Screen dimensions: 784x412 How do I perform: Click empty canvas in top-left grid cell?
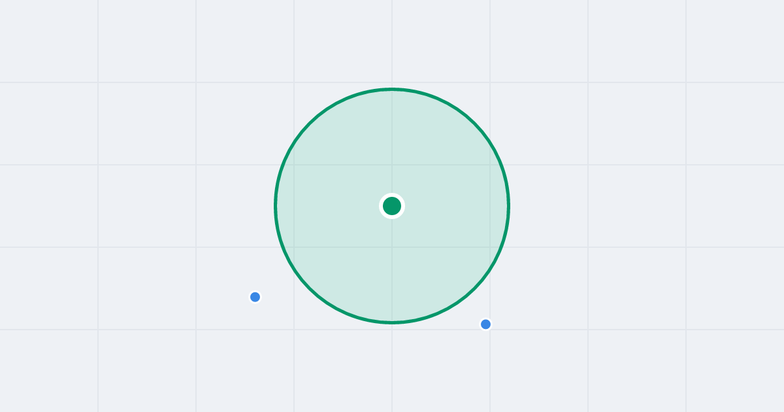coord(49,41)
